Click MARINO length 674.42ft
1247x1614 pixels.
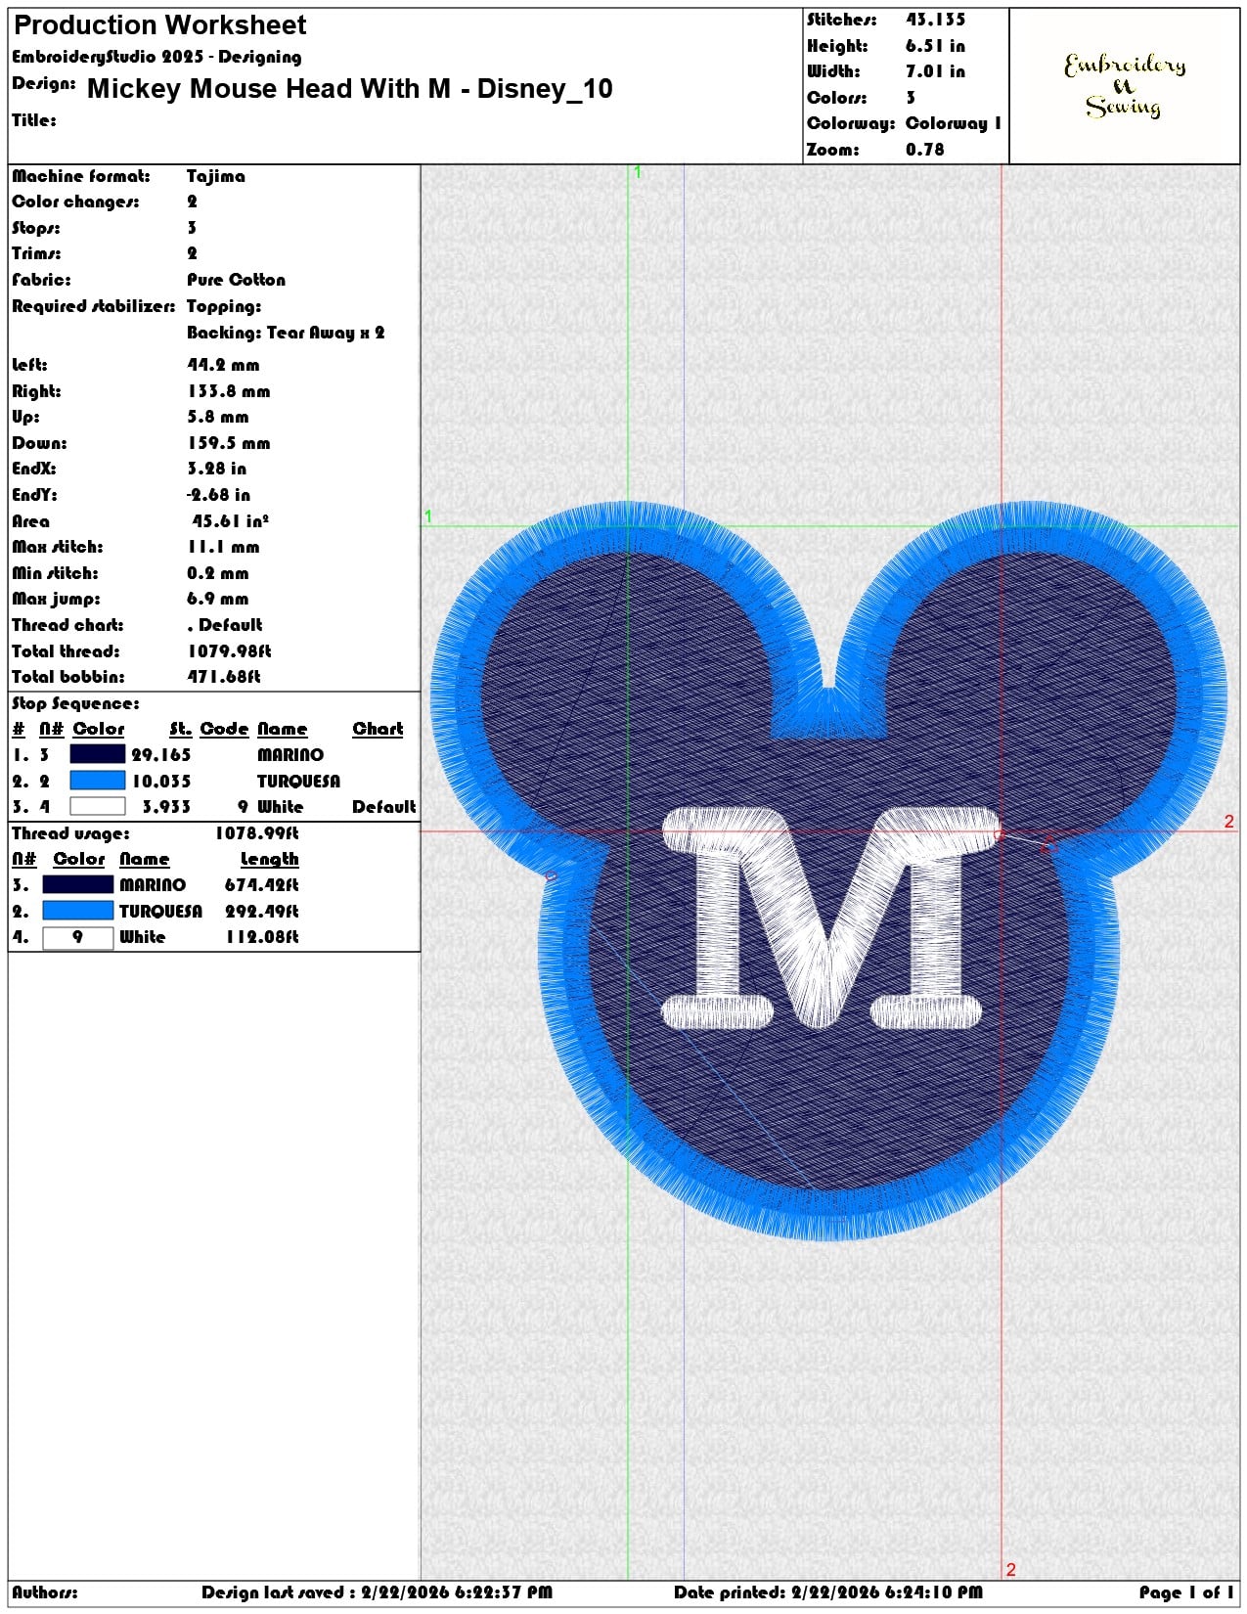pyautogui.click(x=261, y=885)
